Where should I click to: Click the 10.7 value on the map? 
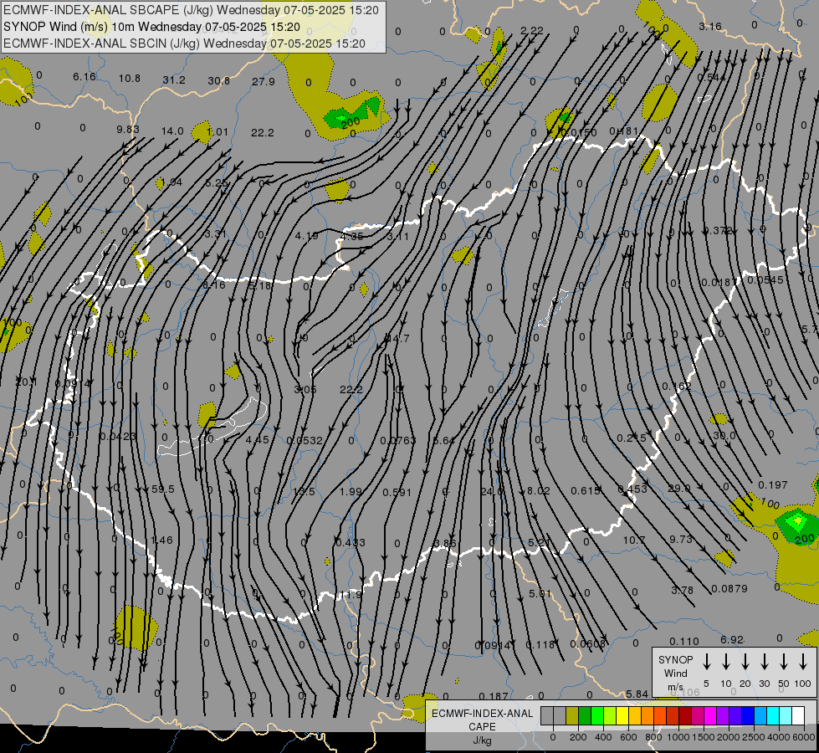(x=634, y=540)
